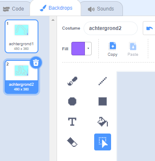Delete backdrop achtergrond2 with trash icon
155x161 pixels.
[x=36, y=63]
